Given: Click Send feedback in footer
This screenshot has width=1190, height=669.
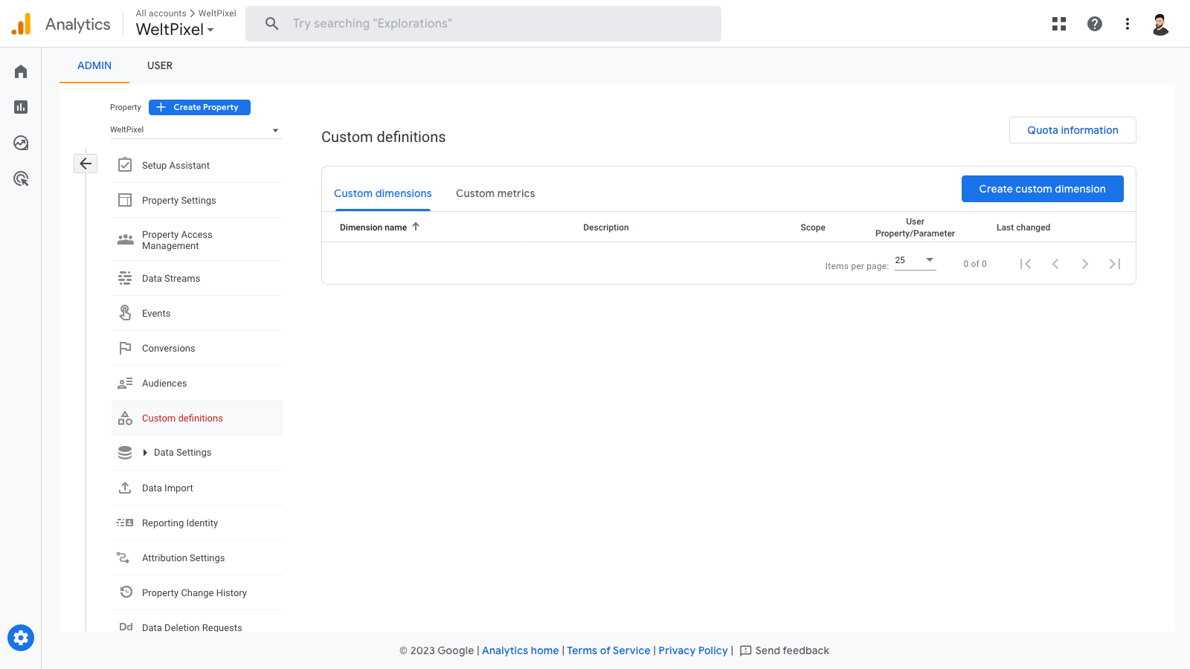Looking at the screenshot, I should (x=785, y=650).
